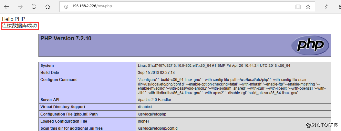Screen dimensions: 341x131
Task: Open reading view book icon
Action: [x=298, y=7]
